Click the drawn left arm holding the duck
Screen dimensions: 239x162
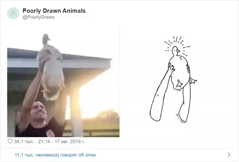[161, 93]
